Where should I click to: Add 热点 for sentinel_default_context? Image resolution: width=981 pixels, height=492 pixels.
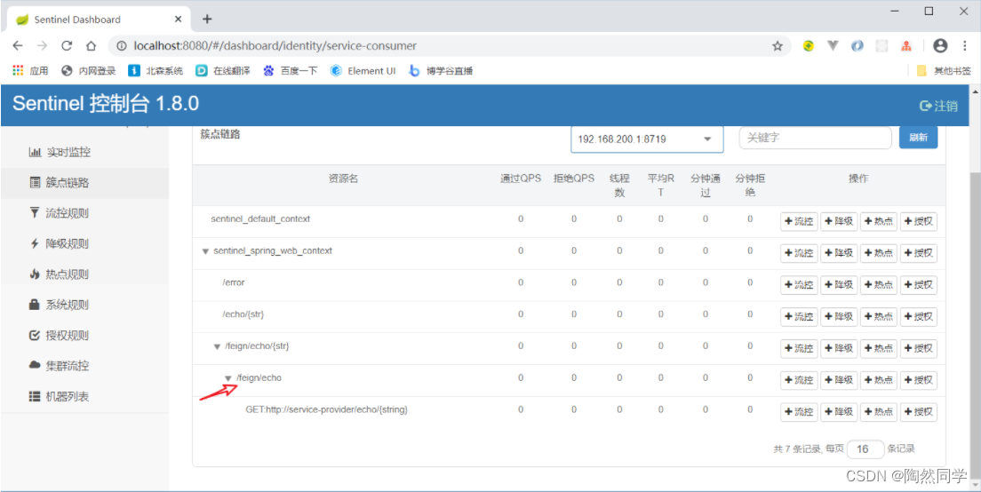point(879,221)
